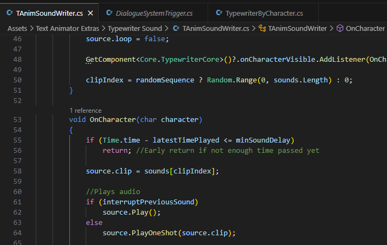Click the method cube icon in breadcrumb
Viewport: 387px width, 245px height.
pyautogui.click(x=340, y=29)
